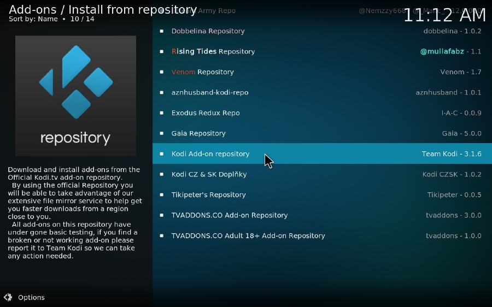Open the Kodi Add-on repository

(322, 153)
